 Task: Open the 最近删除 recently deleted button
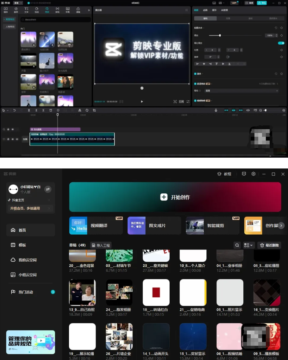pos(269,245)
